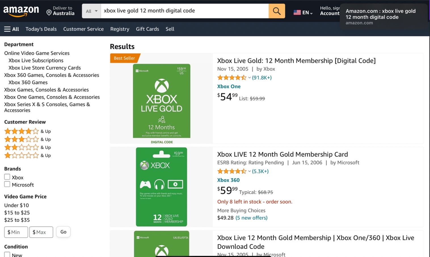The image size is (430, 257).
Task: Check the New condition checkbox
Action: tap(7, 254)
